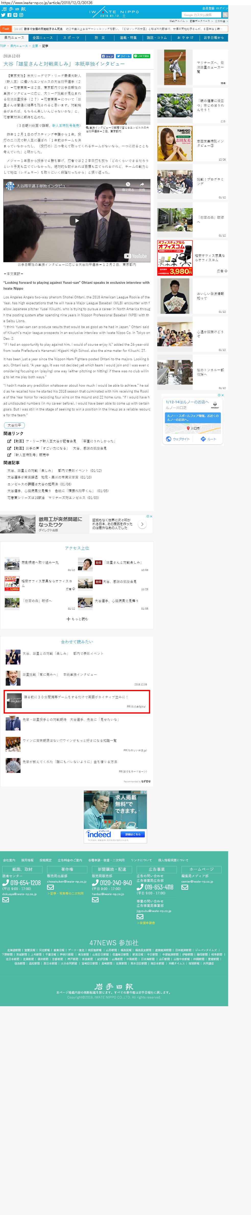Viewport: 251px width, 1215px height.
Task: Select the スポーツ navigation tab
Action: coord(71,38)
